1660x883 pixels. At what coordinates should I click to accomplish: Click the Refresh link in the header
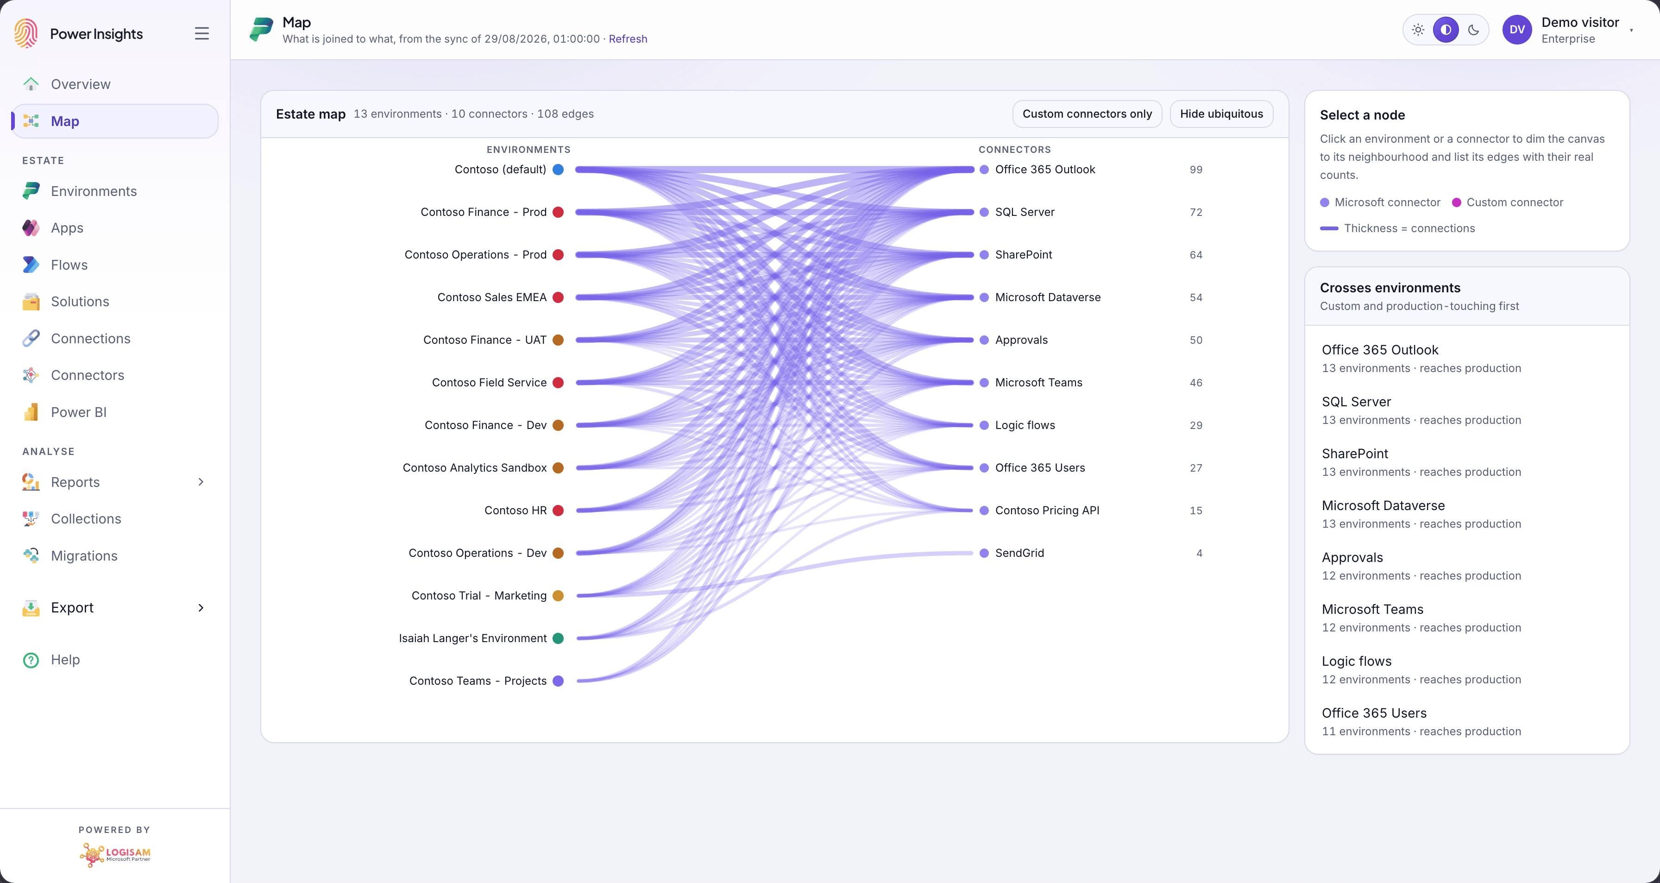pos(628,38)
